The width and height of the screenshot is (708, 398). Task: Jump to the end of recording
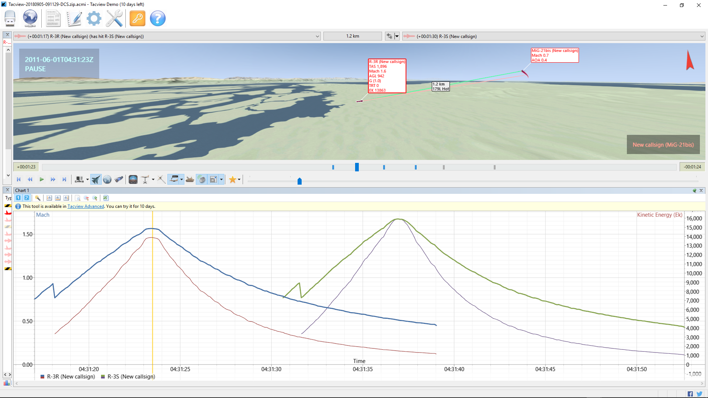[64, 179]
